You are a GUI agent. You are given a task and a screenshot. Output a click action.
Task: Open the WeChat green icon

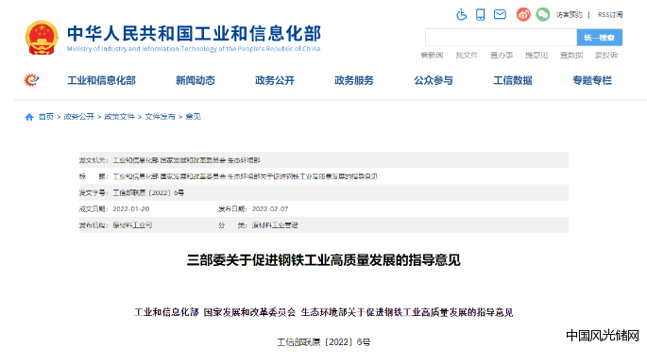[x=543, y=14]
